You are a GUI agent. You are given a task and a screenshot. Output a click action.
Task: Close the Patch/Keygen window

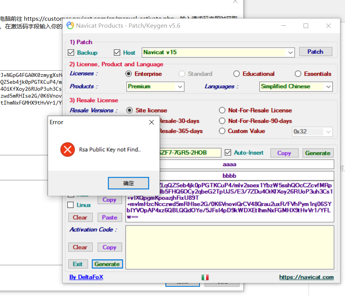point(328,26)
